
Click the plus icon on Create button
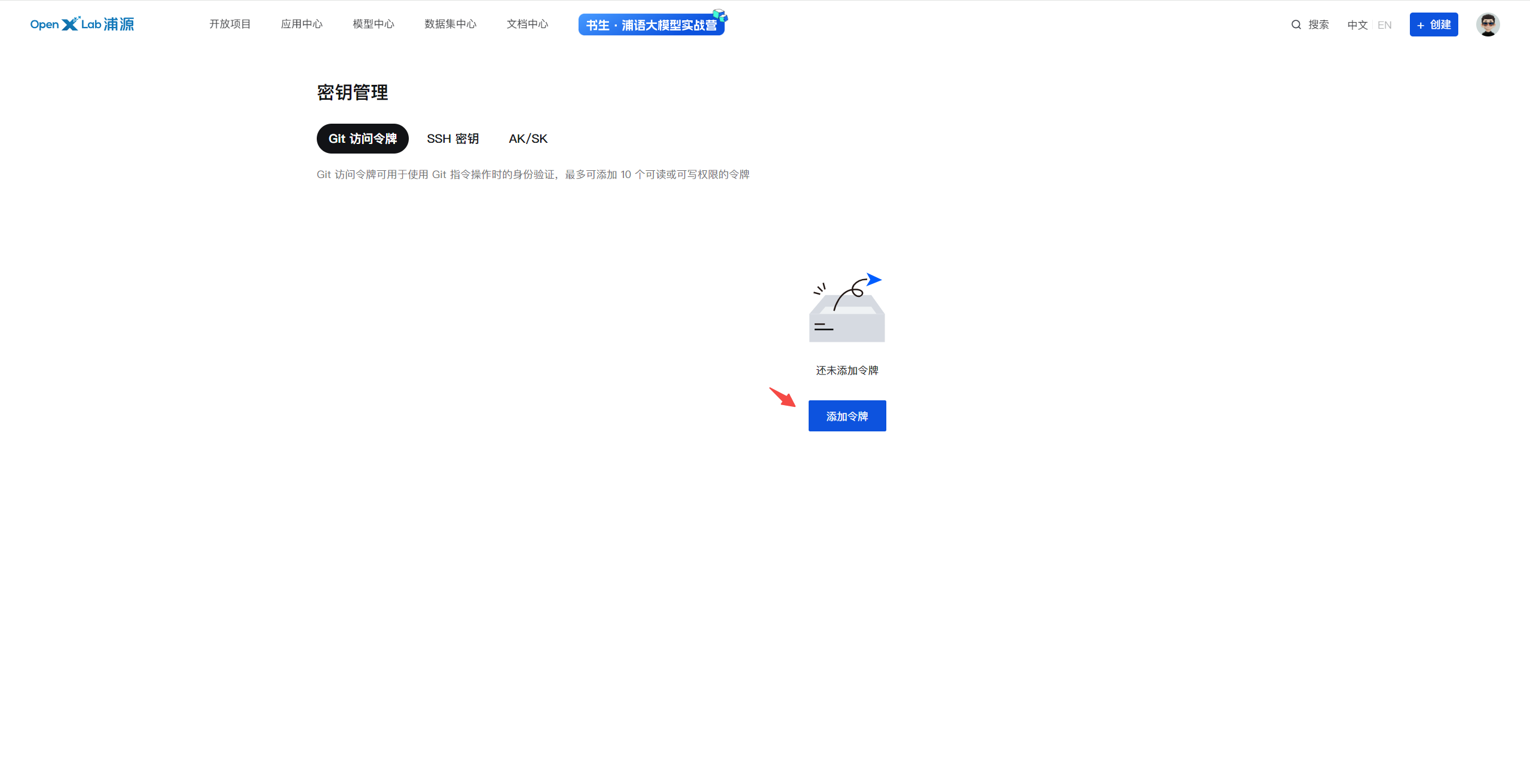1421,25
